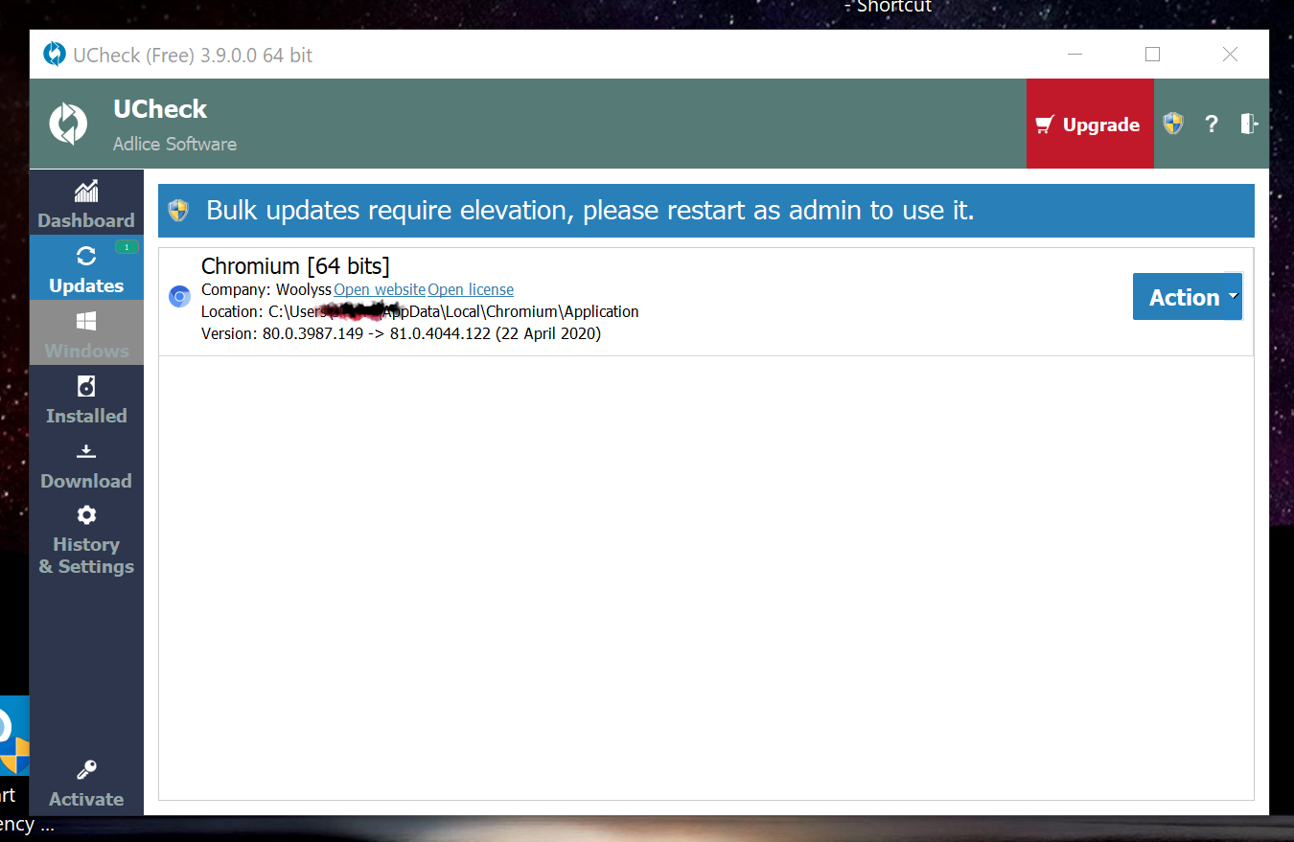Click the 'Company: Woolyss' text
Screen dimensions: 1294x842
266,289
